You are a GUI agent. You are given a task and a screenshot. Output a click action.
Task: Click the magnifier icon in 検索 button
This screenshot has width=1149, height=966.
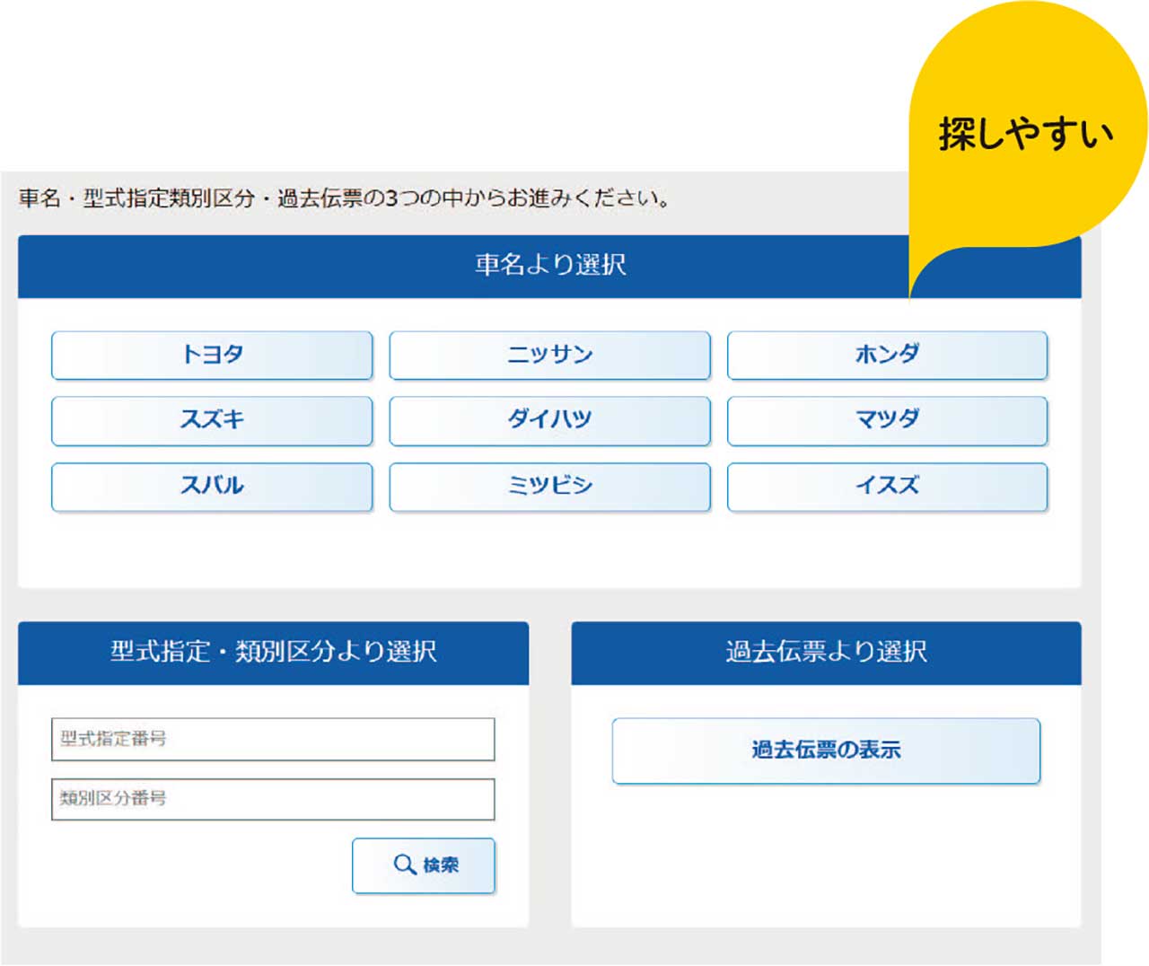pos(405,865)
